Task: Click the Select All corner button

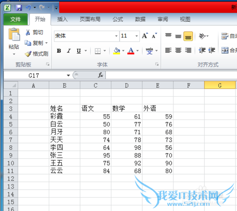Action: click(x=10, y=85)
